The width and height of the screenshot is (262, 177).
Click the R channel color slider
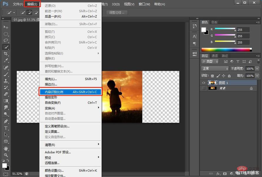pos(225,29)
